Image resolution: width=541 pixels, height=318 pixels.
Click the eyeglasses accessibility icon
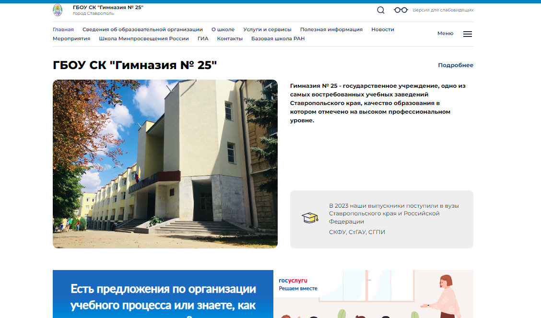point(400,10)
